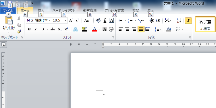Click the Clear Formatting eraser icon
The width and height of the screenshot is (216, 108).
click(x=98, y=20)
